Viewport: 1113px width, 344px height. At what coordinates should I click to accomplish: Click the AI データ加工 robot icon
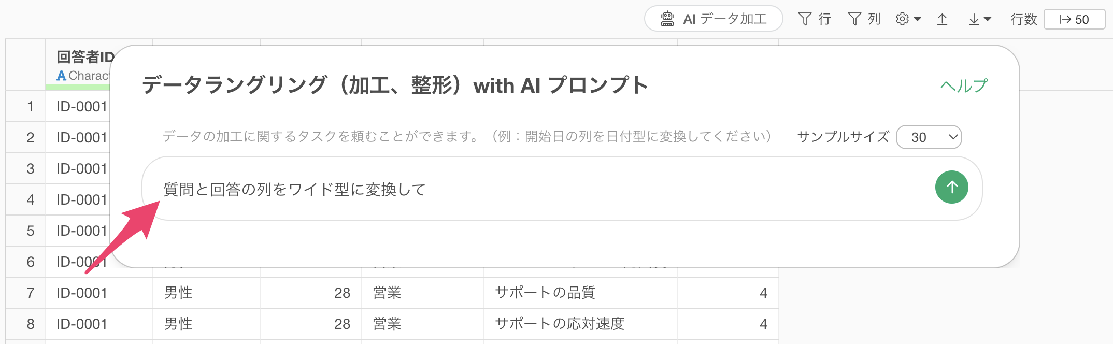(667, 19)
